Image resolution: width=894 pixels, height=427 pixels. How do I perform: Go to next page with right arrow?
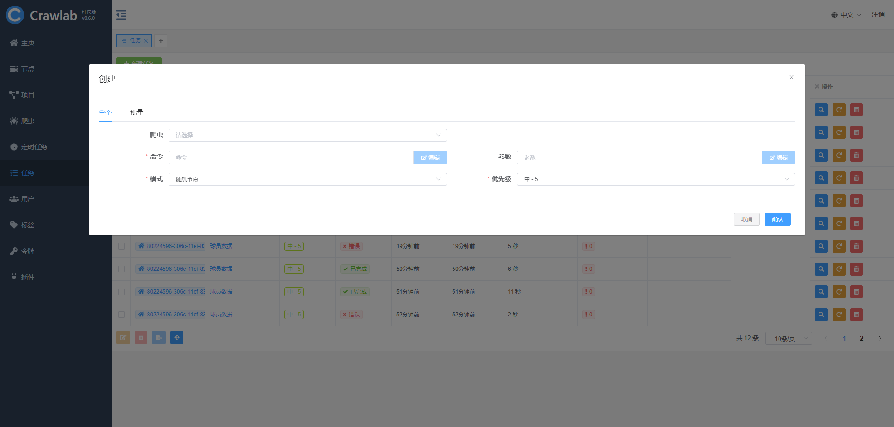[880, 339]
